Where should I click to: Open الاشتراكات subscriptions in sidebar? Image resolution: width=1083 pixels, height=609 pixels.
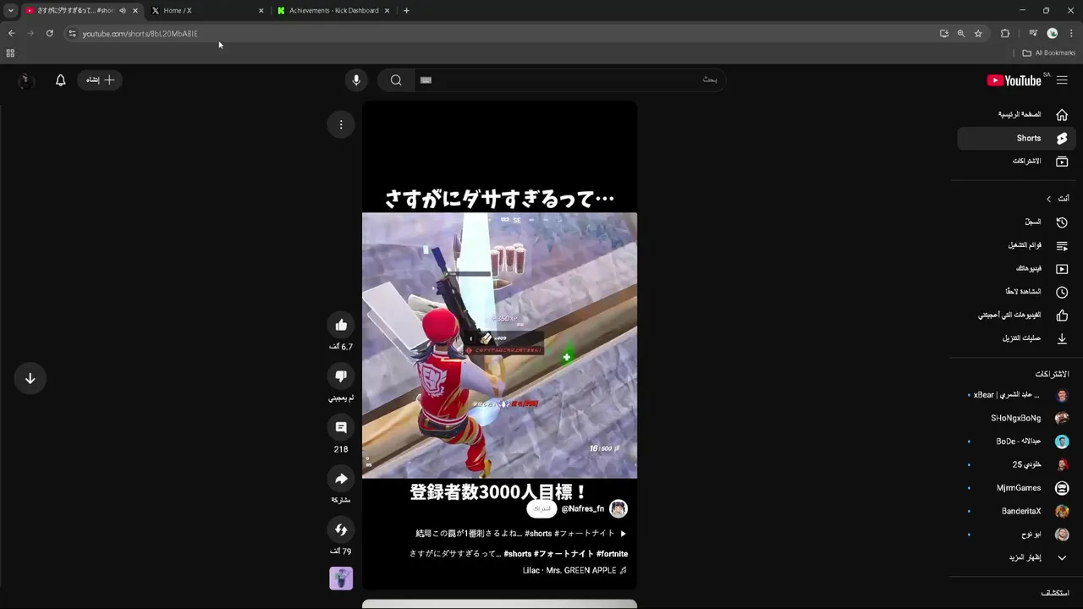click(x=1016, y=161)
